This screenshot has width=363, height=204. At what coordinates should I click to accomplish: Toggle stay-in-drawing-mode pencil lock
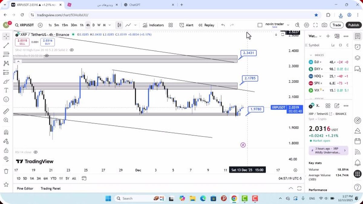pyautogui.click(x=6, y=141)
